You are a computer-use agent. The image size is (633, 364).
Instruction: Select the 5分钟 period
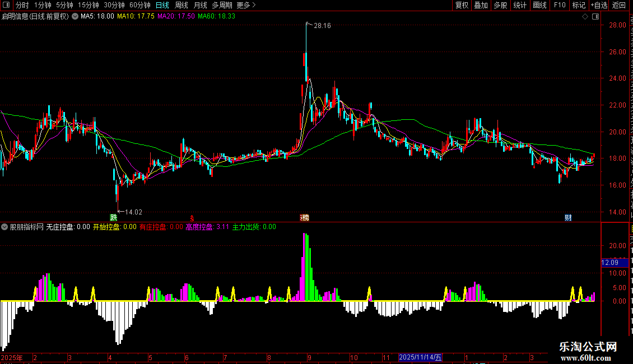[64, 5]
